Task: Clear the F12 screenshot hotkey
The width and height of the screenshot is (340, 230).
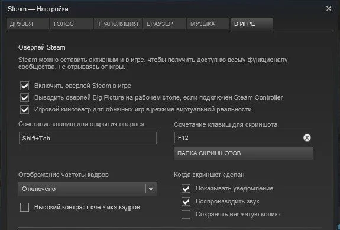Action: tap(307, 137)
